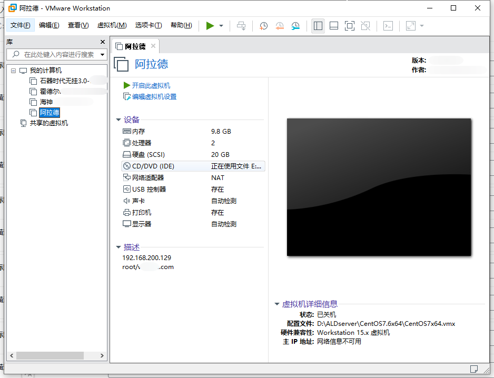Take a snapshot with the clock-plus icon
The height and width of the screenshot is (378, 494).
point(263,26)
